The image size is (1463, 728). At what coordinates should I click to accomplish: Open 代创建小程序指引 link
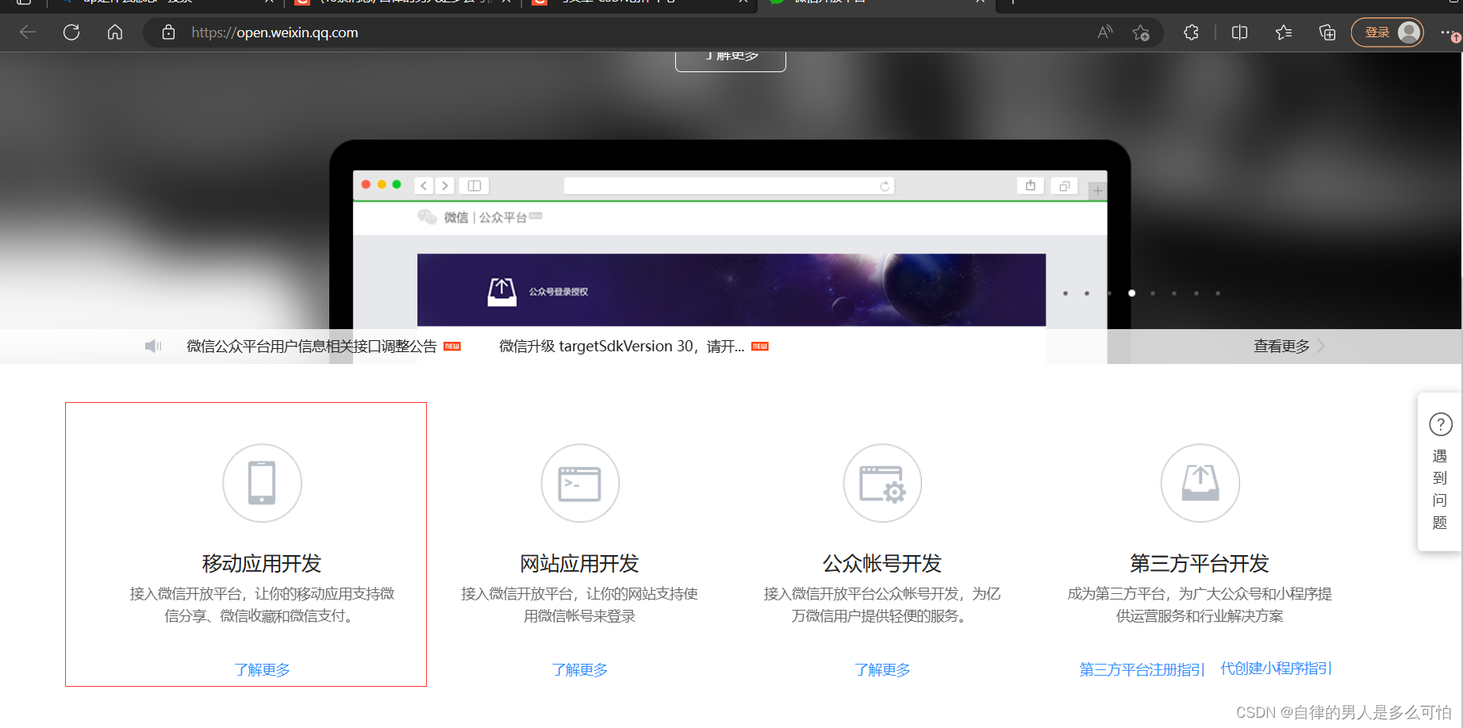click(1276, 669)
